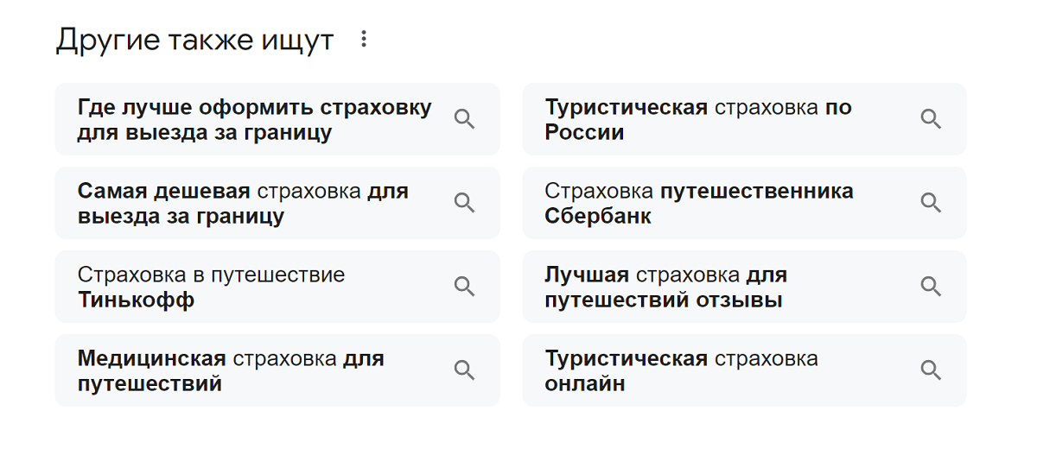Viewport: 1037px width, 455px height.
Task: Select Страховка путешественника Сбербанк suggestion
Action: pyautogui.click(x=744, y=203)
